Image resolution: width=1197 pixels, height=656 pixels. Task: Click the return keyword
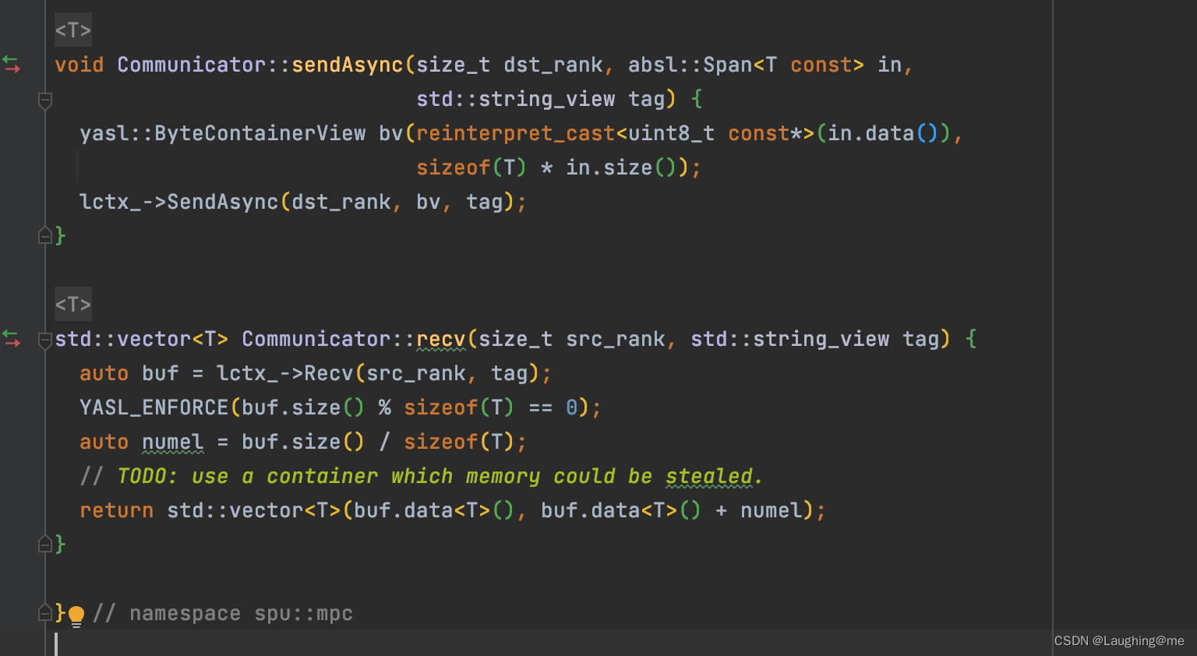tap(117, 510)
